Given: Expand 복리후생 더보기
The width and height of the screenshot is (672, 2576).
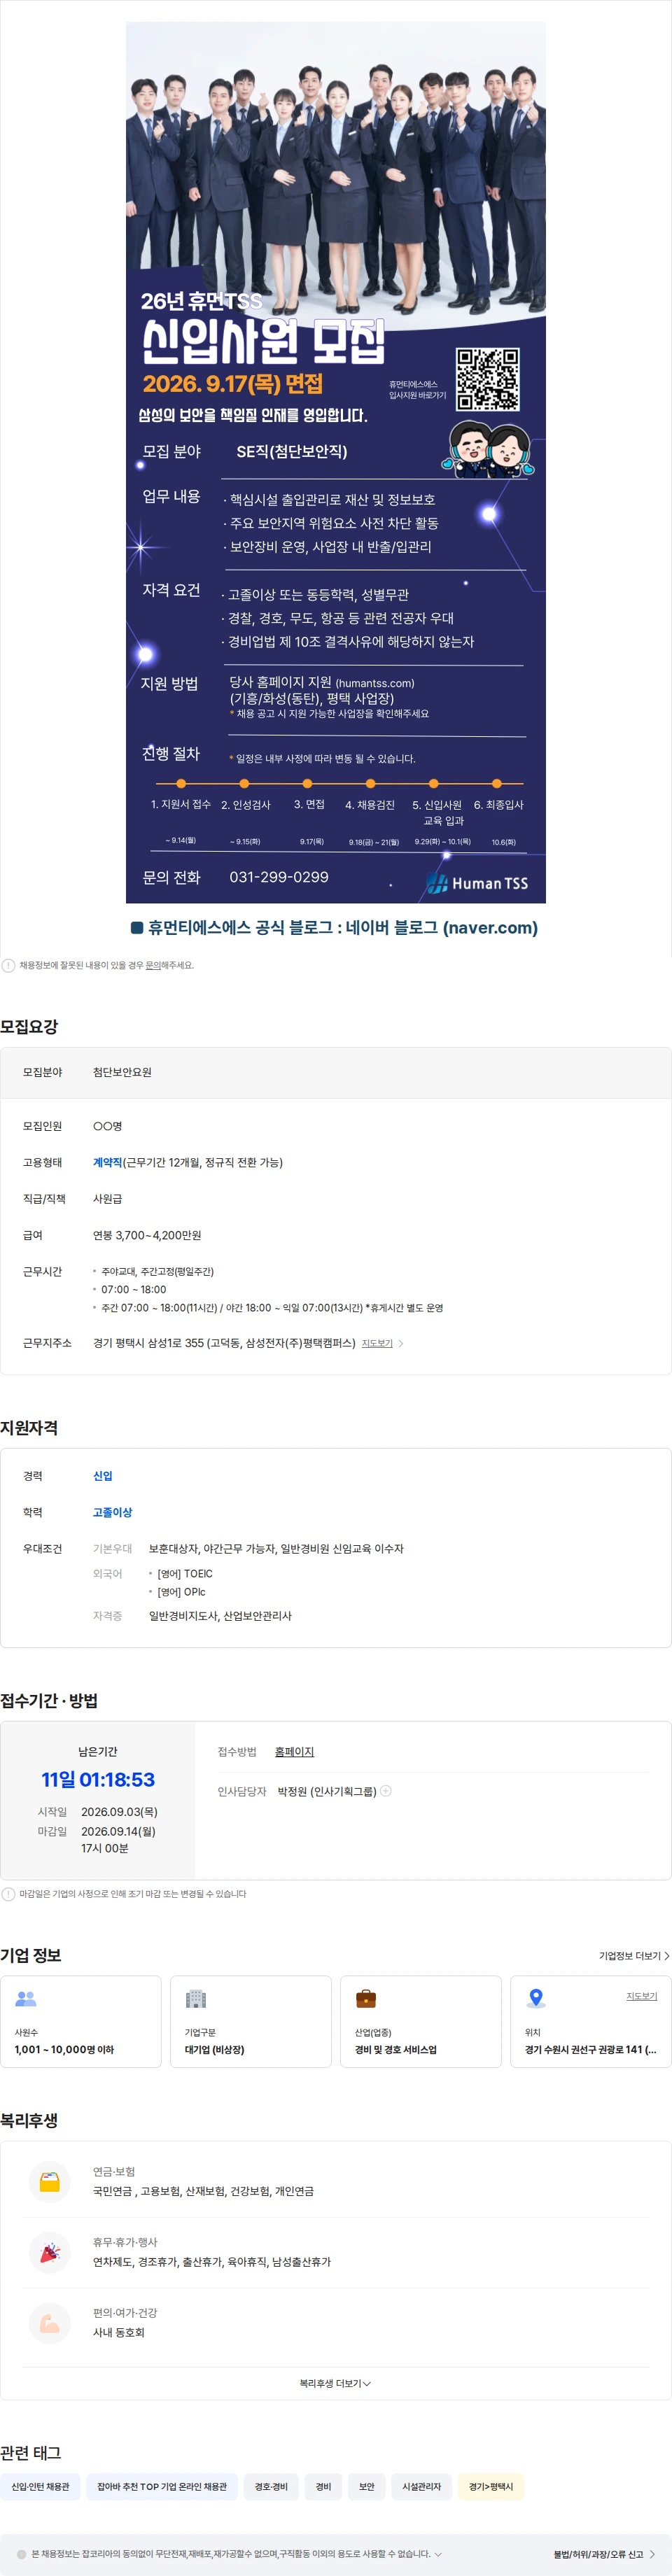Looking at the screenshot, I should point(335,2383).
